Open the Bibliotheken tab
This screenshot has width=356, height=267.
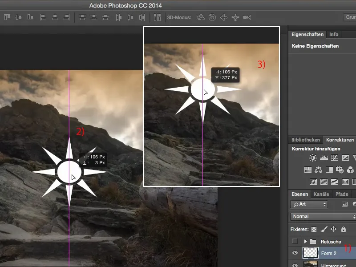305,140
